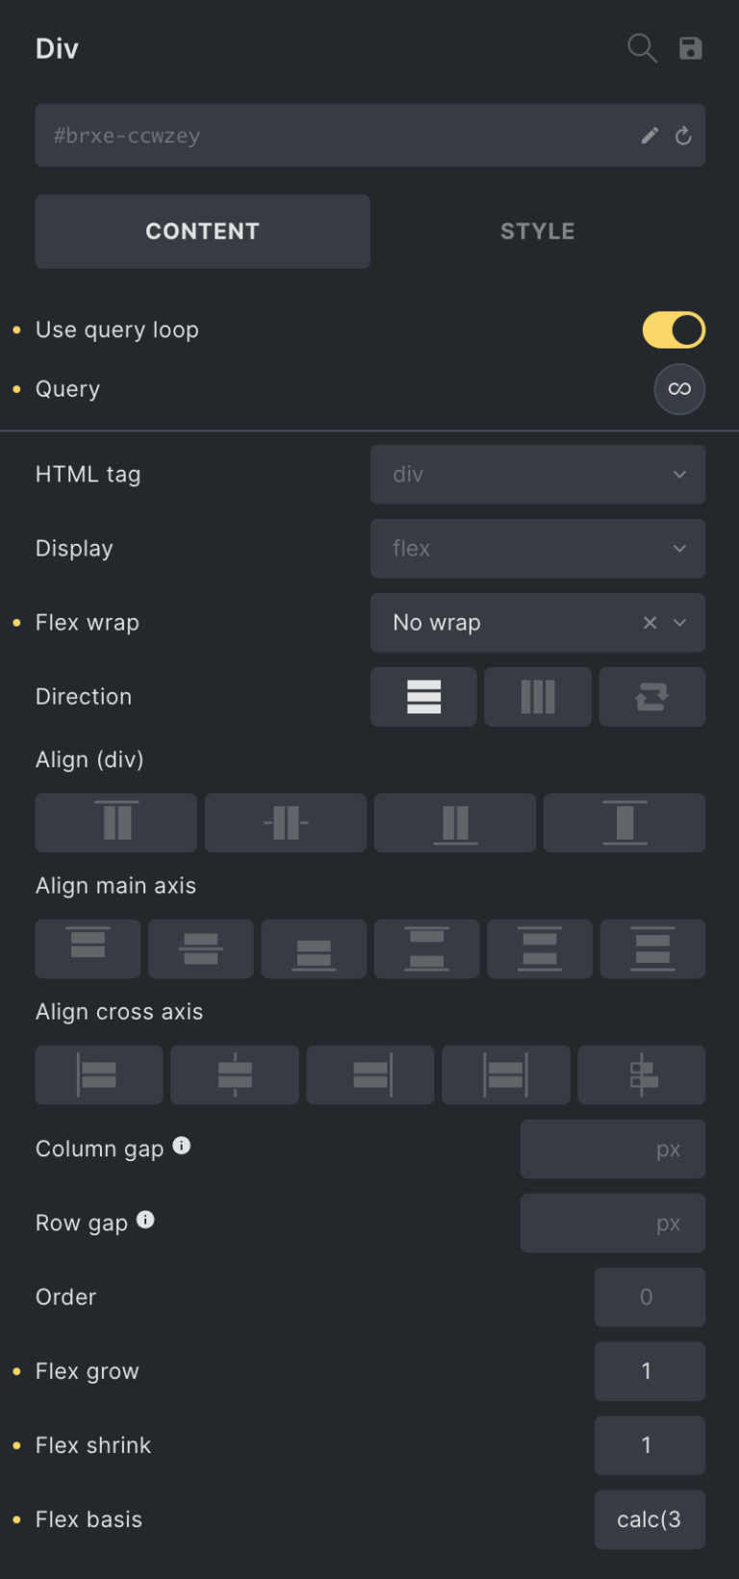Image resolution: width=739 pixels, height=1579 pixels.
Task: Click the Flex basis input showing calc value
Action: coord(650,1519)
